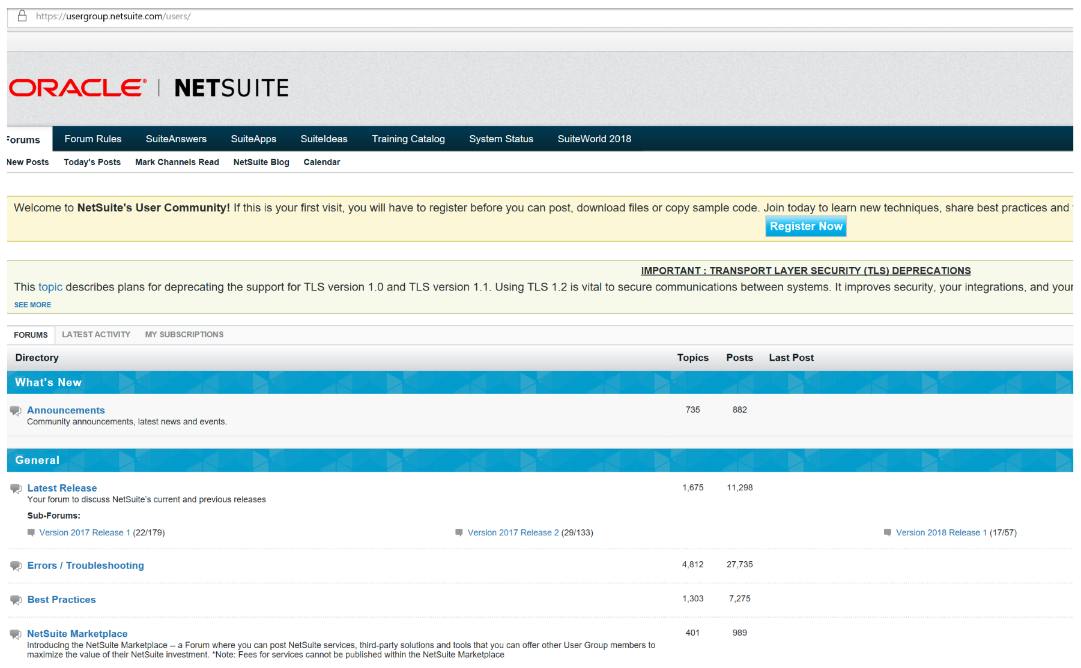Viewport: 1081px width, 668px height.
Task: Click icon beside Version 2017 Release 1
Action: tap(31, 532)
